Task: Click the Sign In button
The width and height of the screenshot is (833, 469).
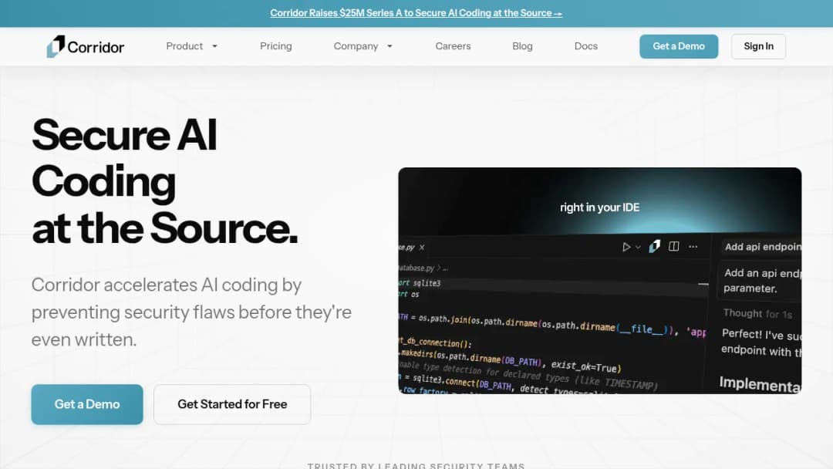Action: tap(759, 47)
